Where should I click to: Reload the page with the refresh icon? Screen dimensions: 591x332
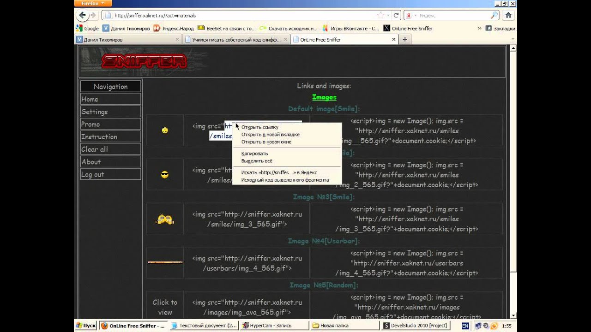point(396,15)
